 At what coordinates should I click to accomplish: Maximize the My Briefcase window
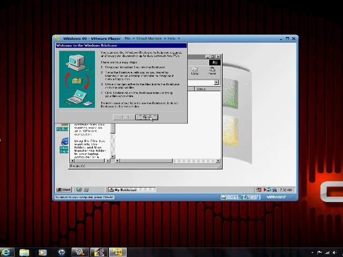(212, 57)
